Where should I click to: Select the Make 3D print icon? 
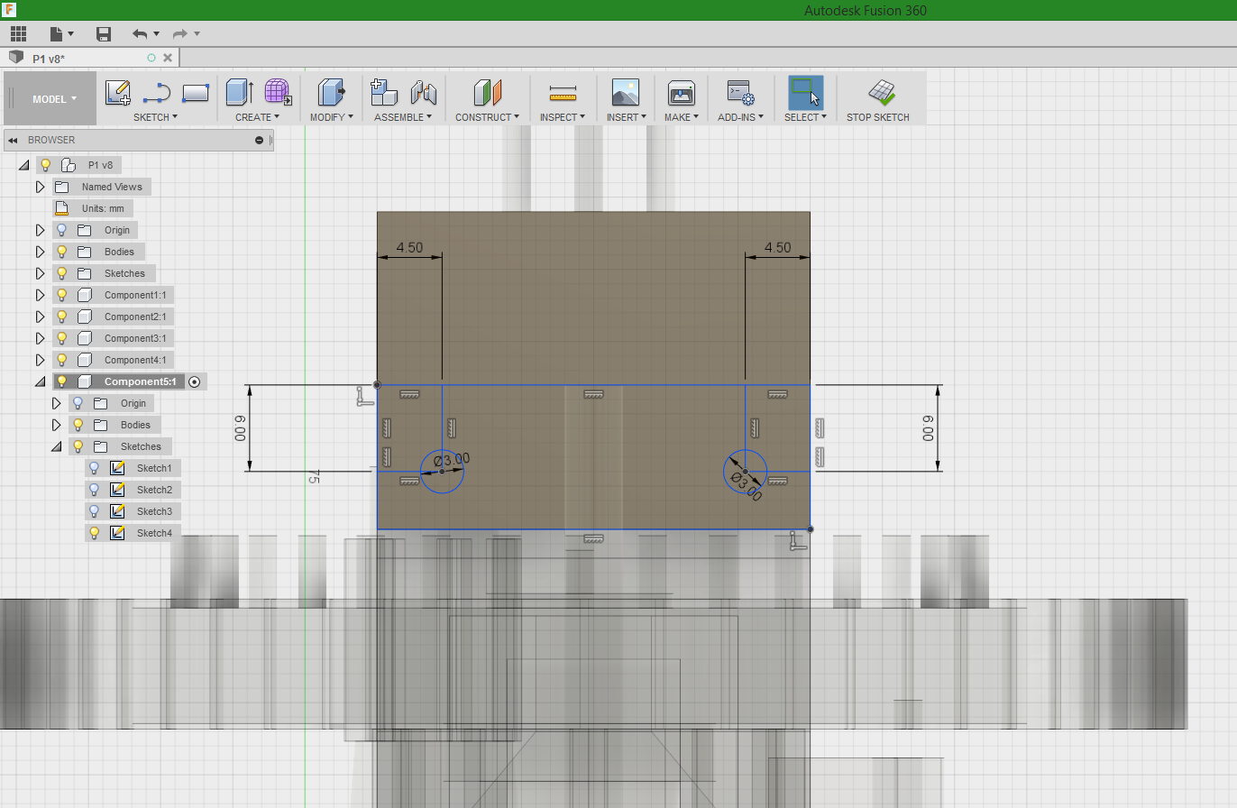[681, 93]
